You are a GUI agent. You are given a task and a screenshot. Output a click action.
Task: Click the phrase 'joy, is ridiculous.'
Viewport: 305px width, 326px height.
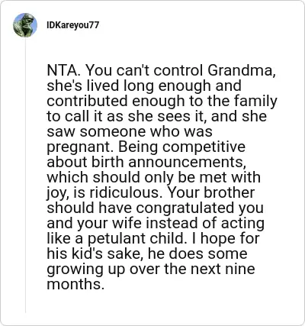104,193
